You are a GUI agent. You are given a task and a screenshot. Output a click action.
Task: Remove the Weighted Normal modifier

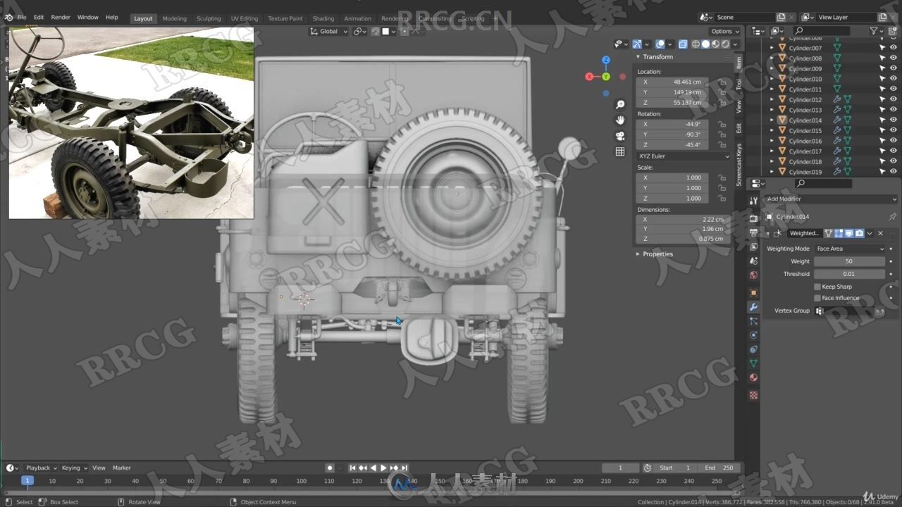pos(880,233)
